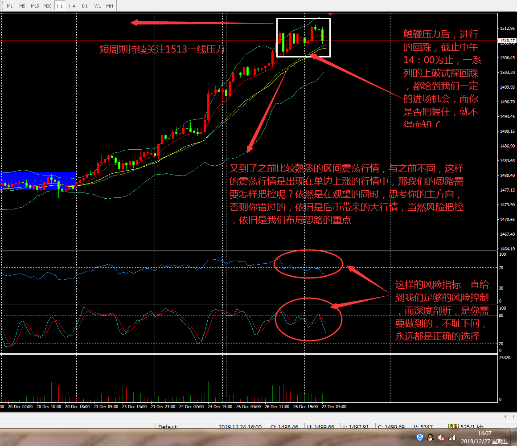Click the 20 Dec 18:00 time axis label
The width and height of the screenshot is (517, 446).
(77, 406)
